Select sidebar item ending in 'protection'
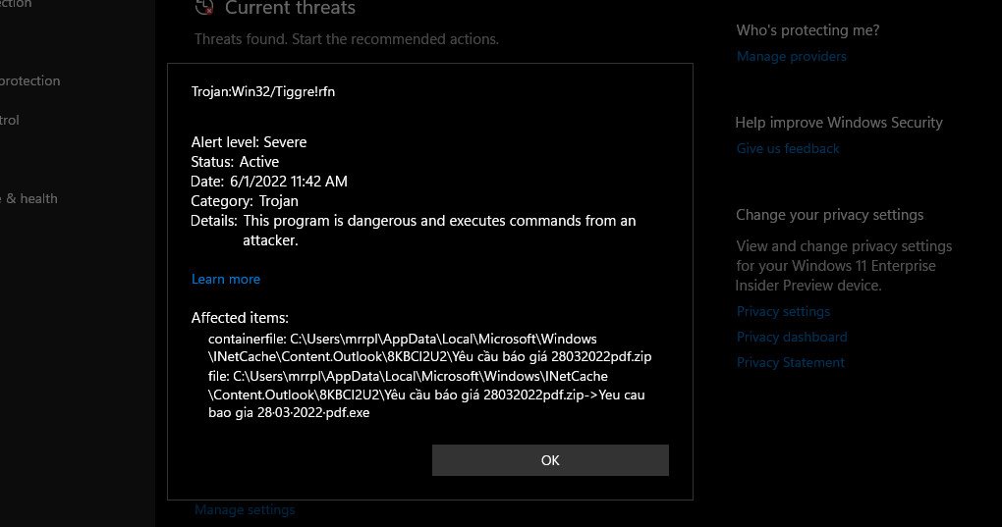The width and height of the screenshot is (1002, 527). click(30, 81)
